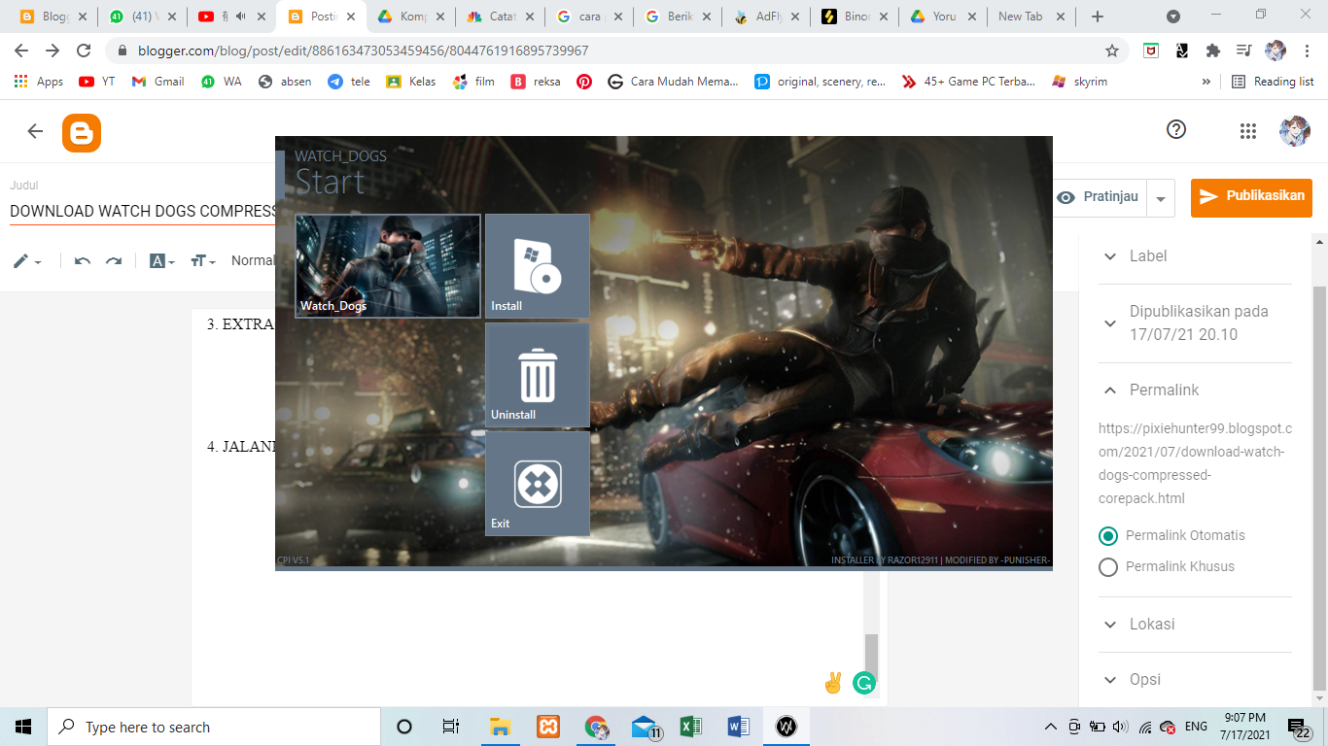The image size is (1328, 746).
Task: Switch to the first Blogger tab
Action: 54,17
